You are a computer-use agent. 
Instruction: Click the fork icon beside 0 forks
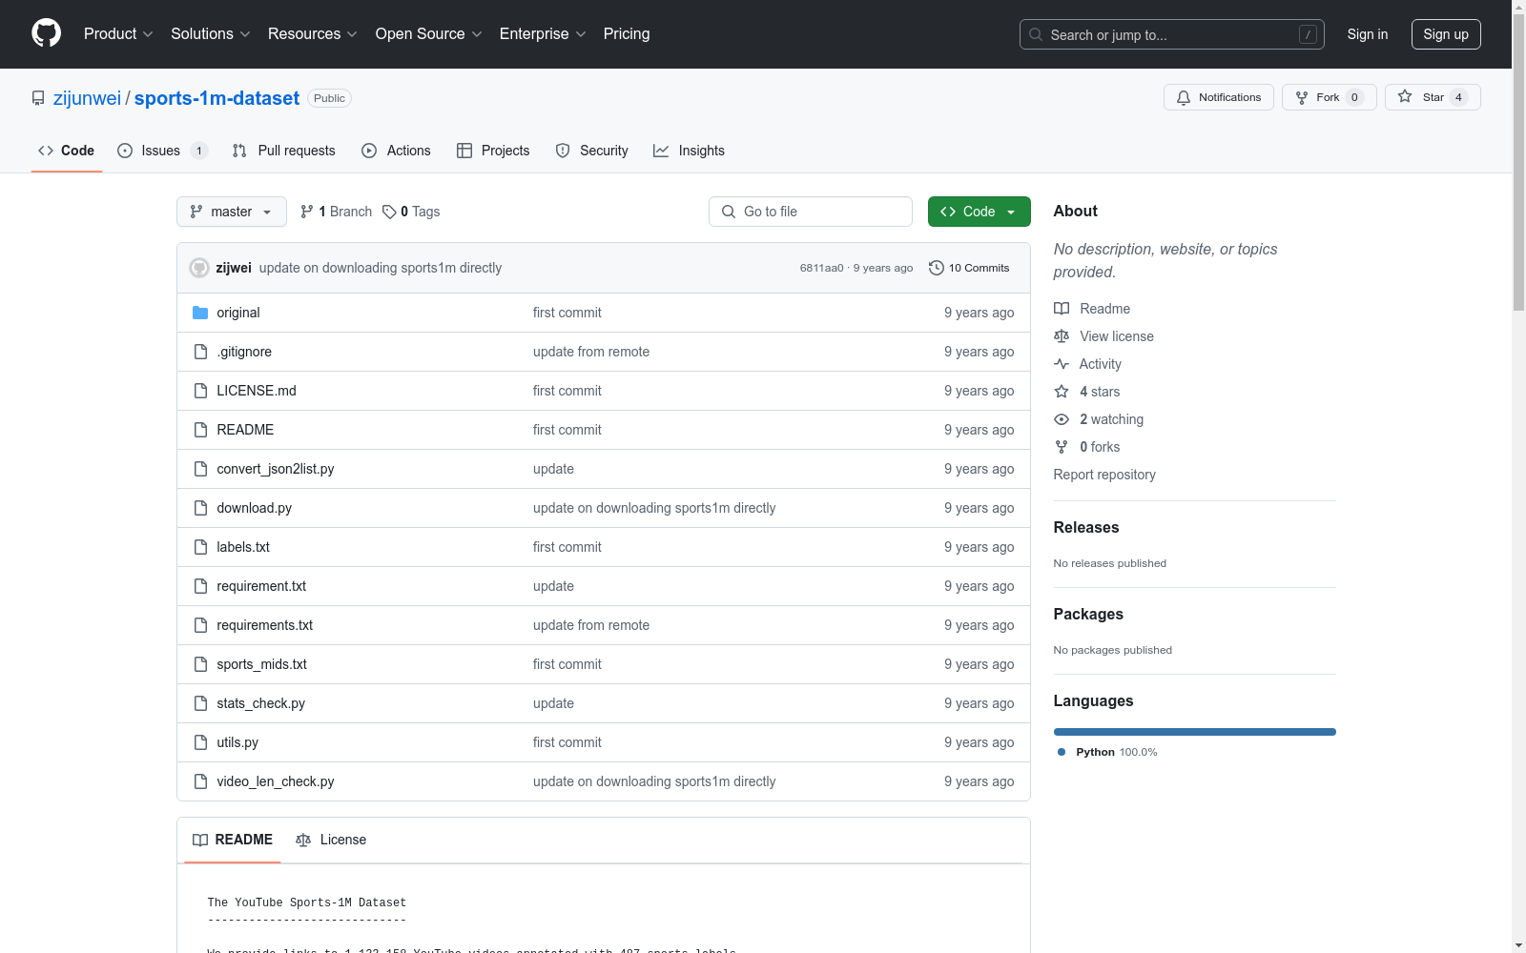[x=1062, y=447]
